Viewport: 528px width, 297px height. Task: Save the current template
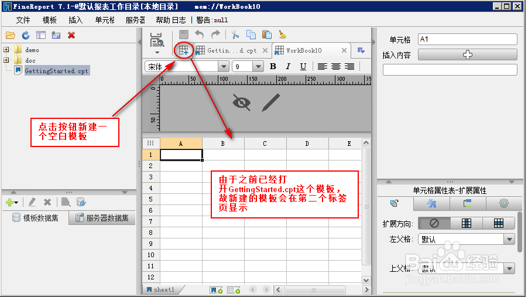click(184, 35)
